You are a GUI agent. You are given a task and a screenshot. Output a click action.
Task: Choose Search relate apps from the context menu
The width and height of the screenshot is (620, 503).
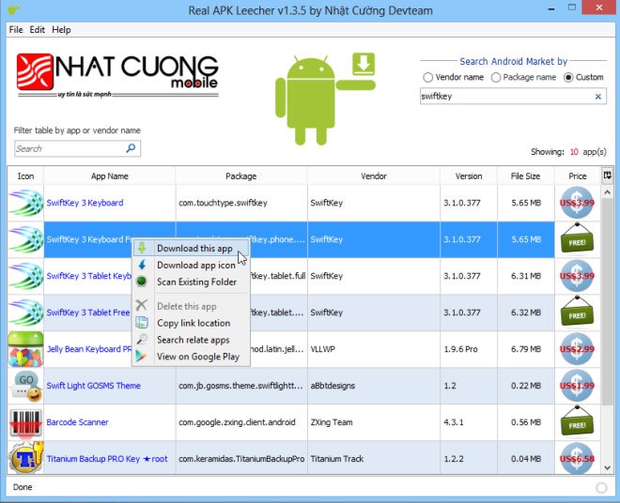(191, 340)
